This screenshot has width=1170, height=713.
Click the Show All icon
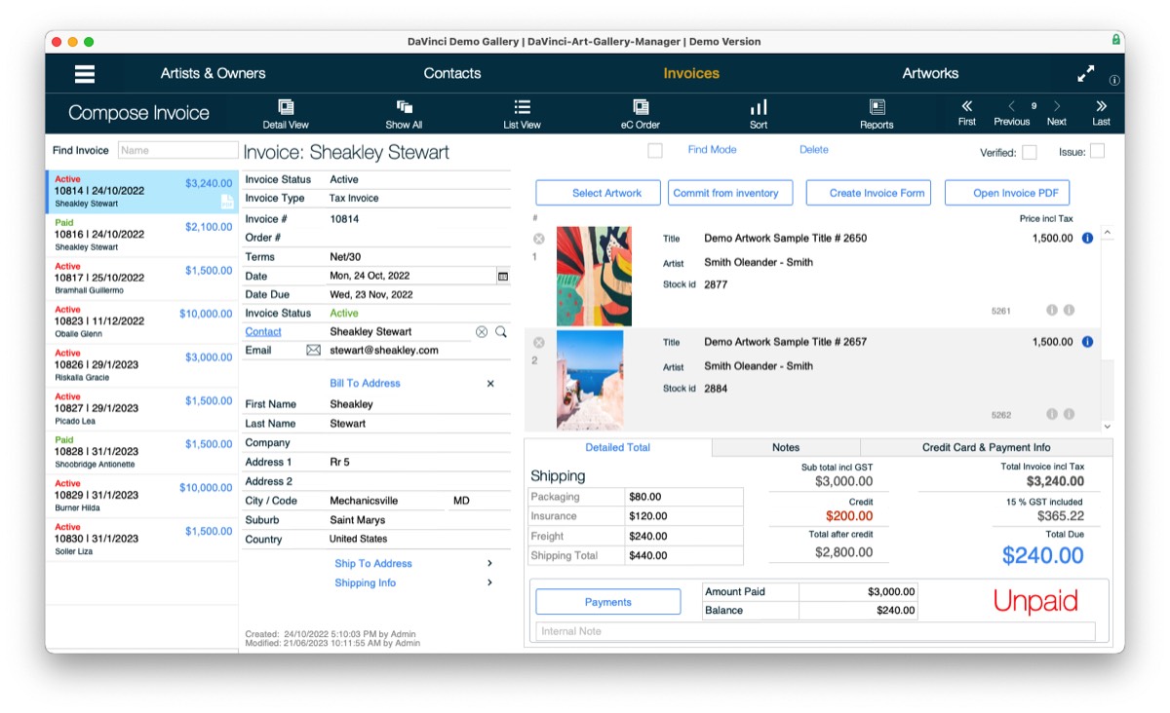pos(404,113)
